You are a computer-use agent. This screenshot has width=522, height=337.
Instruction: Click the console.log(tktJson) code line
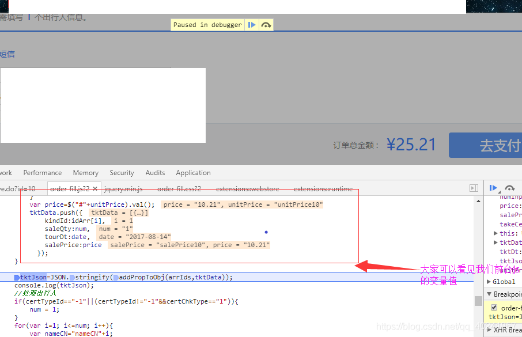54,285
